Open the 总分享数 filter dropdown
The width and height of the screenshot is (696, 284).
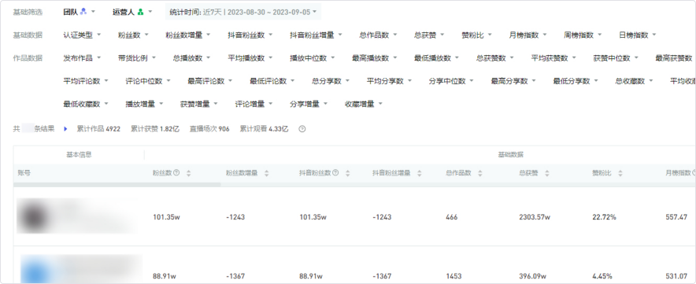click(331, 81)
